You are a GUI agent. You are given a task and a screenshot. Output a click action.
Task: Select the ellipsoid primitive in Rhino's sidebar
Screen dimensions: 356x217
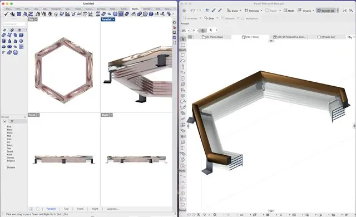pos(4,47)
